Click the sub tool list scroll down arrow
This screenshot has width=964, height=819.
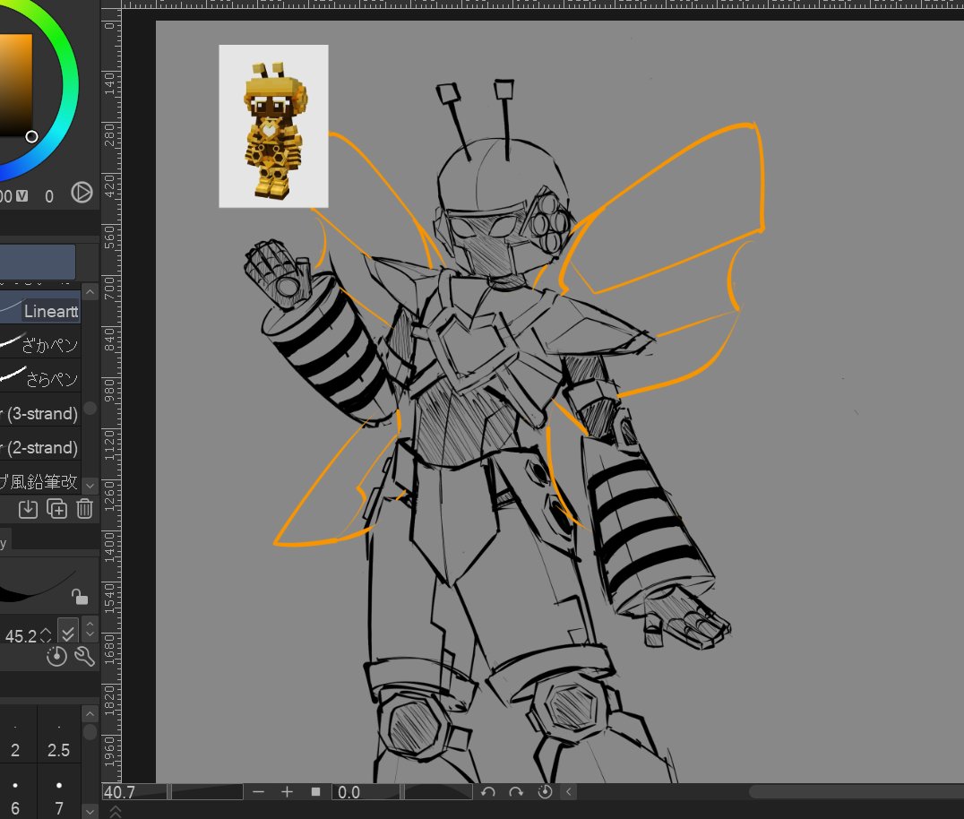coord(90,485)
